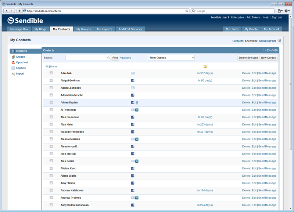Click Facebook icon for Abigail Goldman
The height and width of the screenshot is (212, 294).
point(133,81)
